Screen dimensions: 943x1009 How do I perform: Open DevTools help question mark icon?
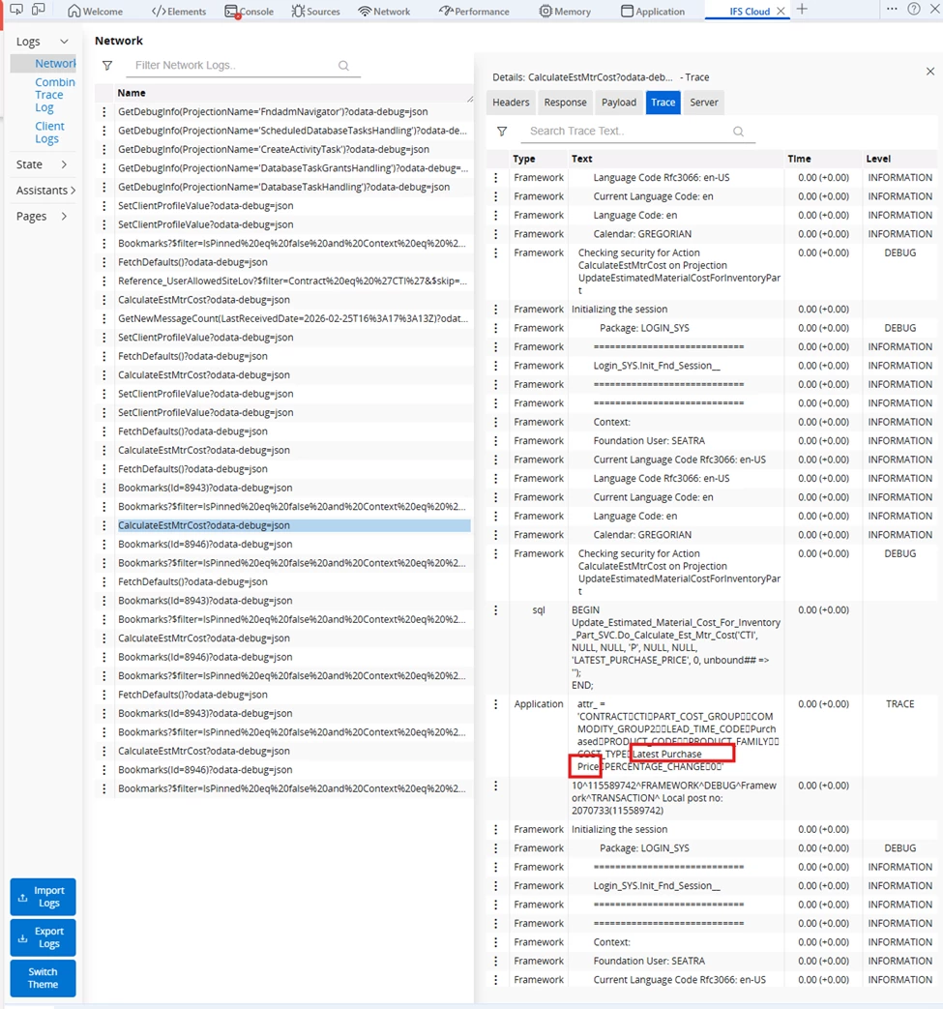[913, 9]
